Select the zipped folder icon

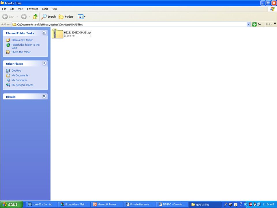pos(57,34)
